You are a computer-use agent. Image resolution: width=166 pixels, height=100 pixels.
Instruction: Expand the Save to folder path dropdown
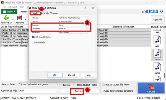pyautogui.click(x=58, y=84)
